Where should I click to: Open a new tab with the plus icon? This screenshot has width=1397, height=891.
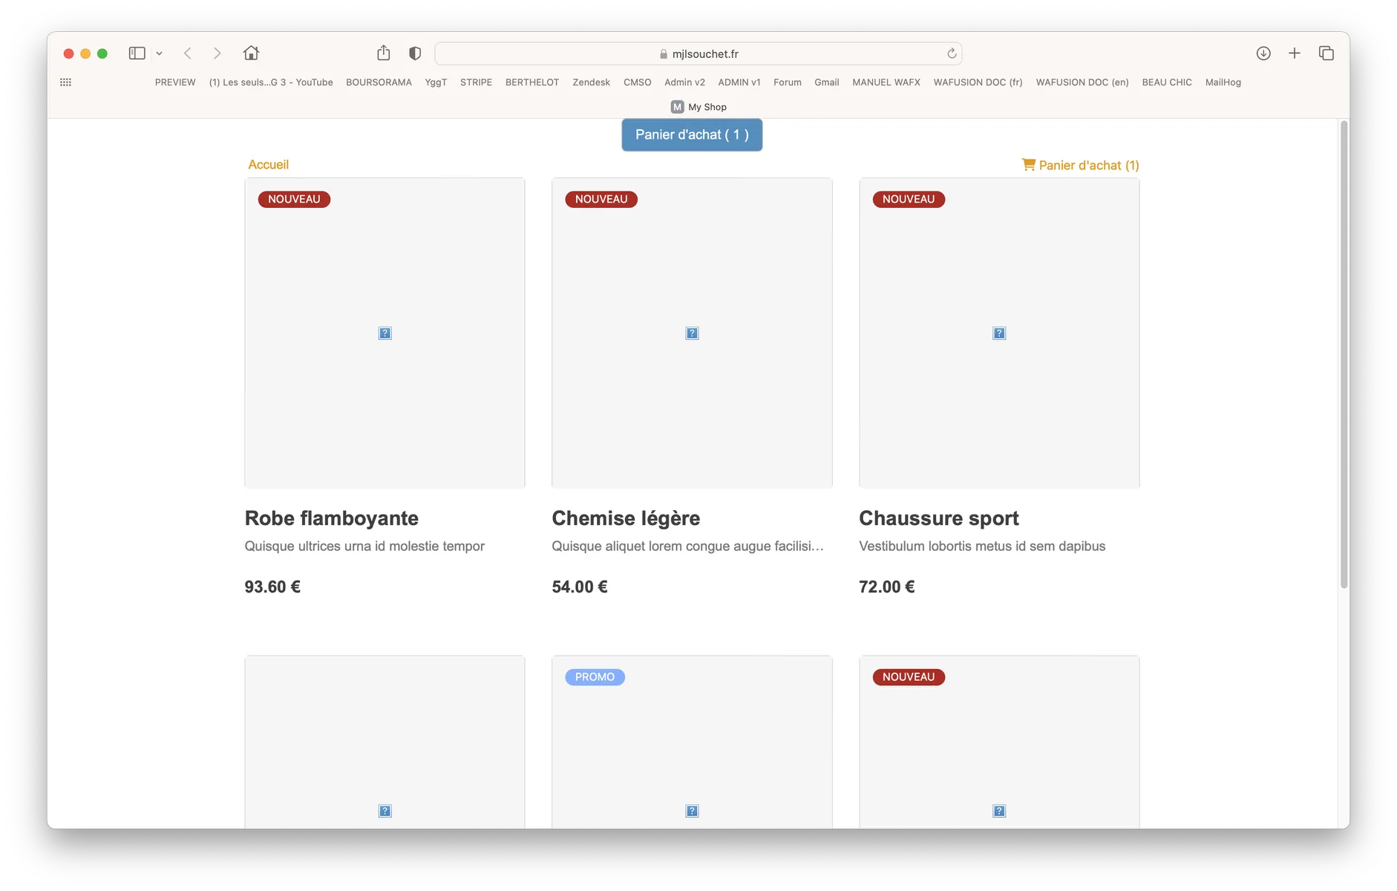pyautogui.click(x=1295, y=53)
